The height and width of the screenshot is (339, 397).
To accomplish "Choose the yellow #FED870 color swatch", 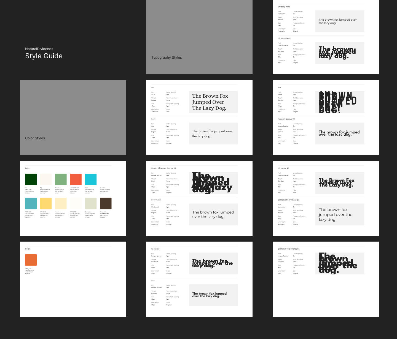I will [x=46, y=203].
